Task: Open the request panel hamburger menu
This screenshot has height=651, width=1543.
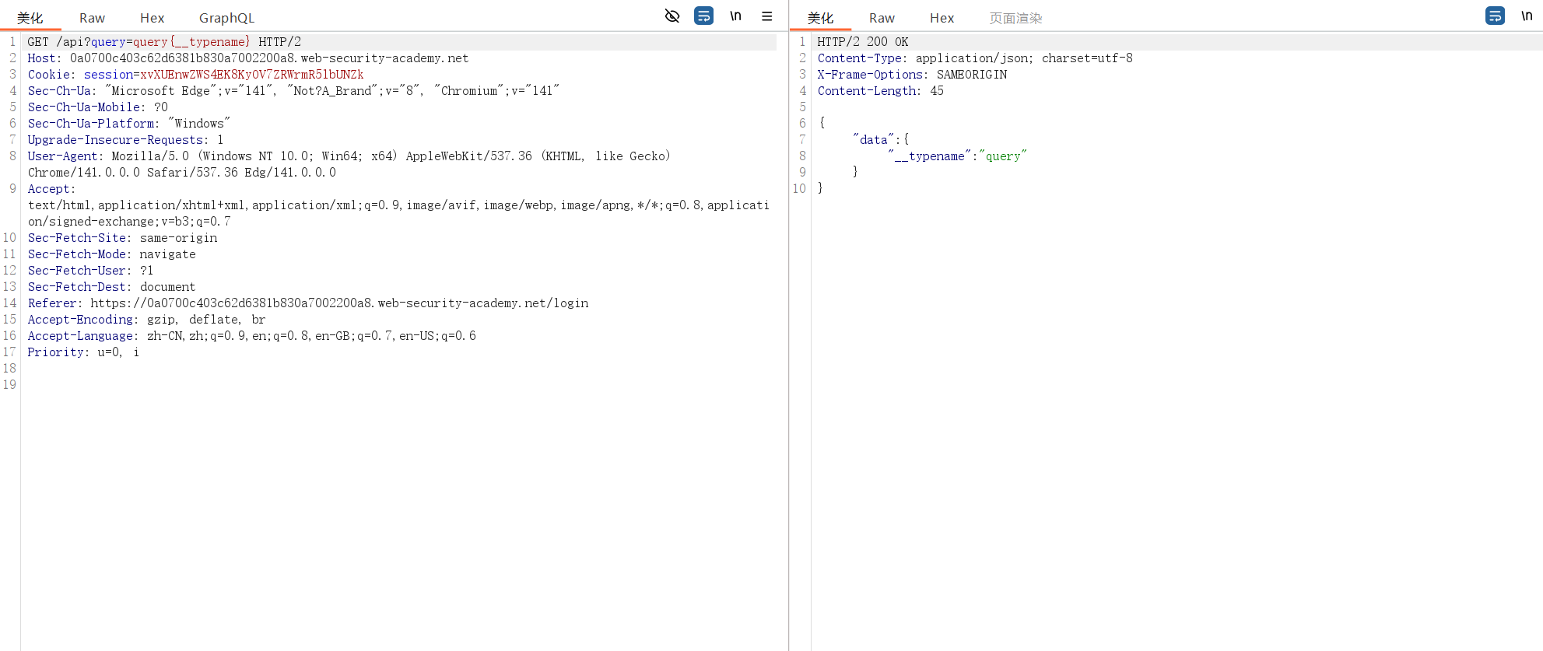Action: tap(766, 16)
